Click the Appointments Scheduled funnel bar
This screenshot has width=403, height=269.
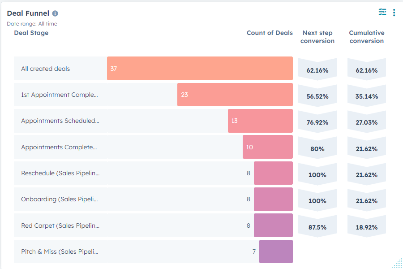point(260,121)
